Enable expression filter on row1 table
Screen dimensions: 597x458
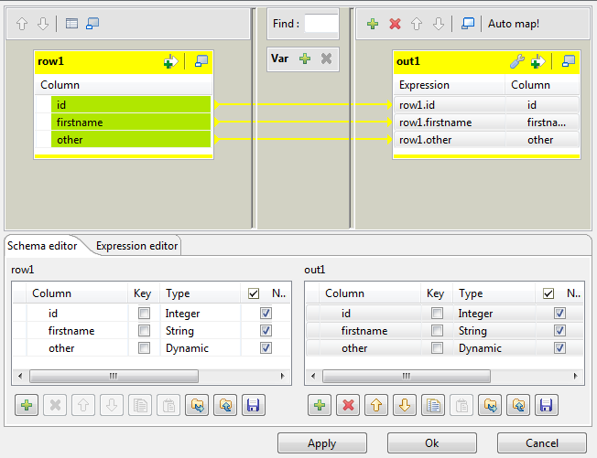point(169,62)
